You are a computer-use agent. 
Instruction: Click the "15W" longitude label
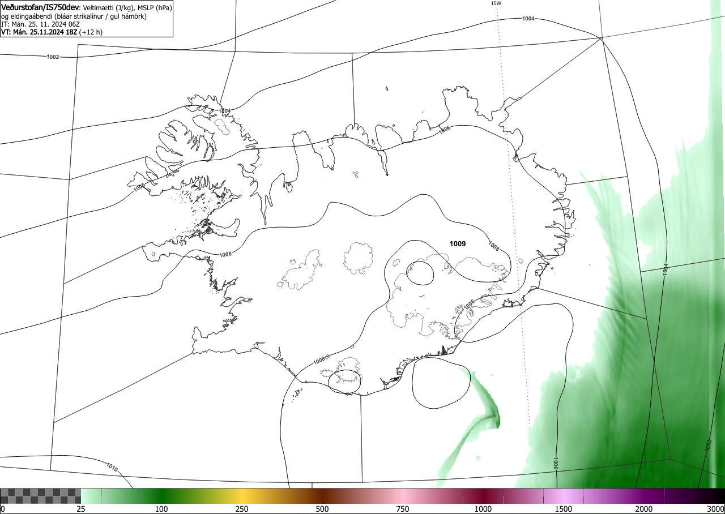point(496,3)
